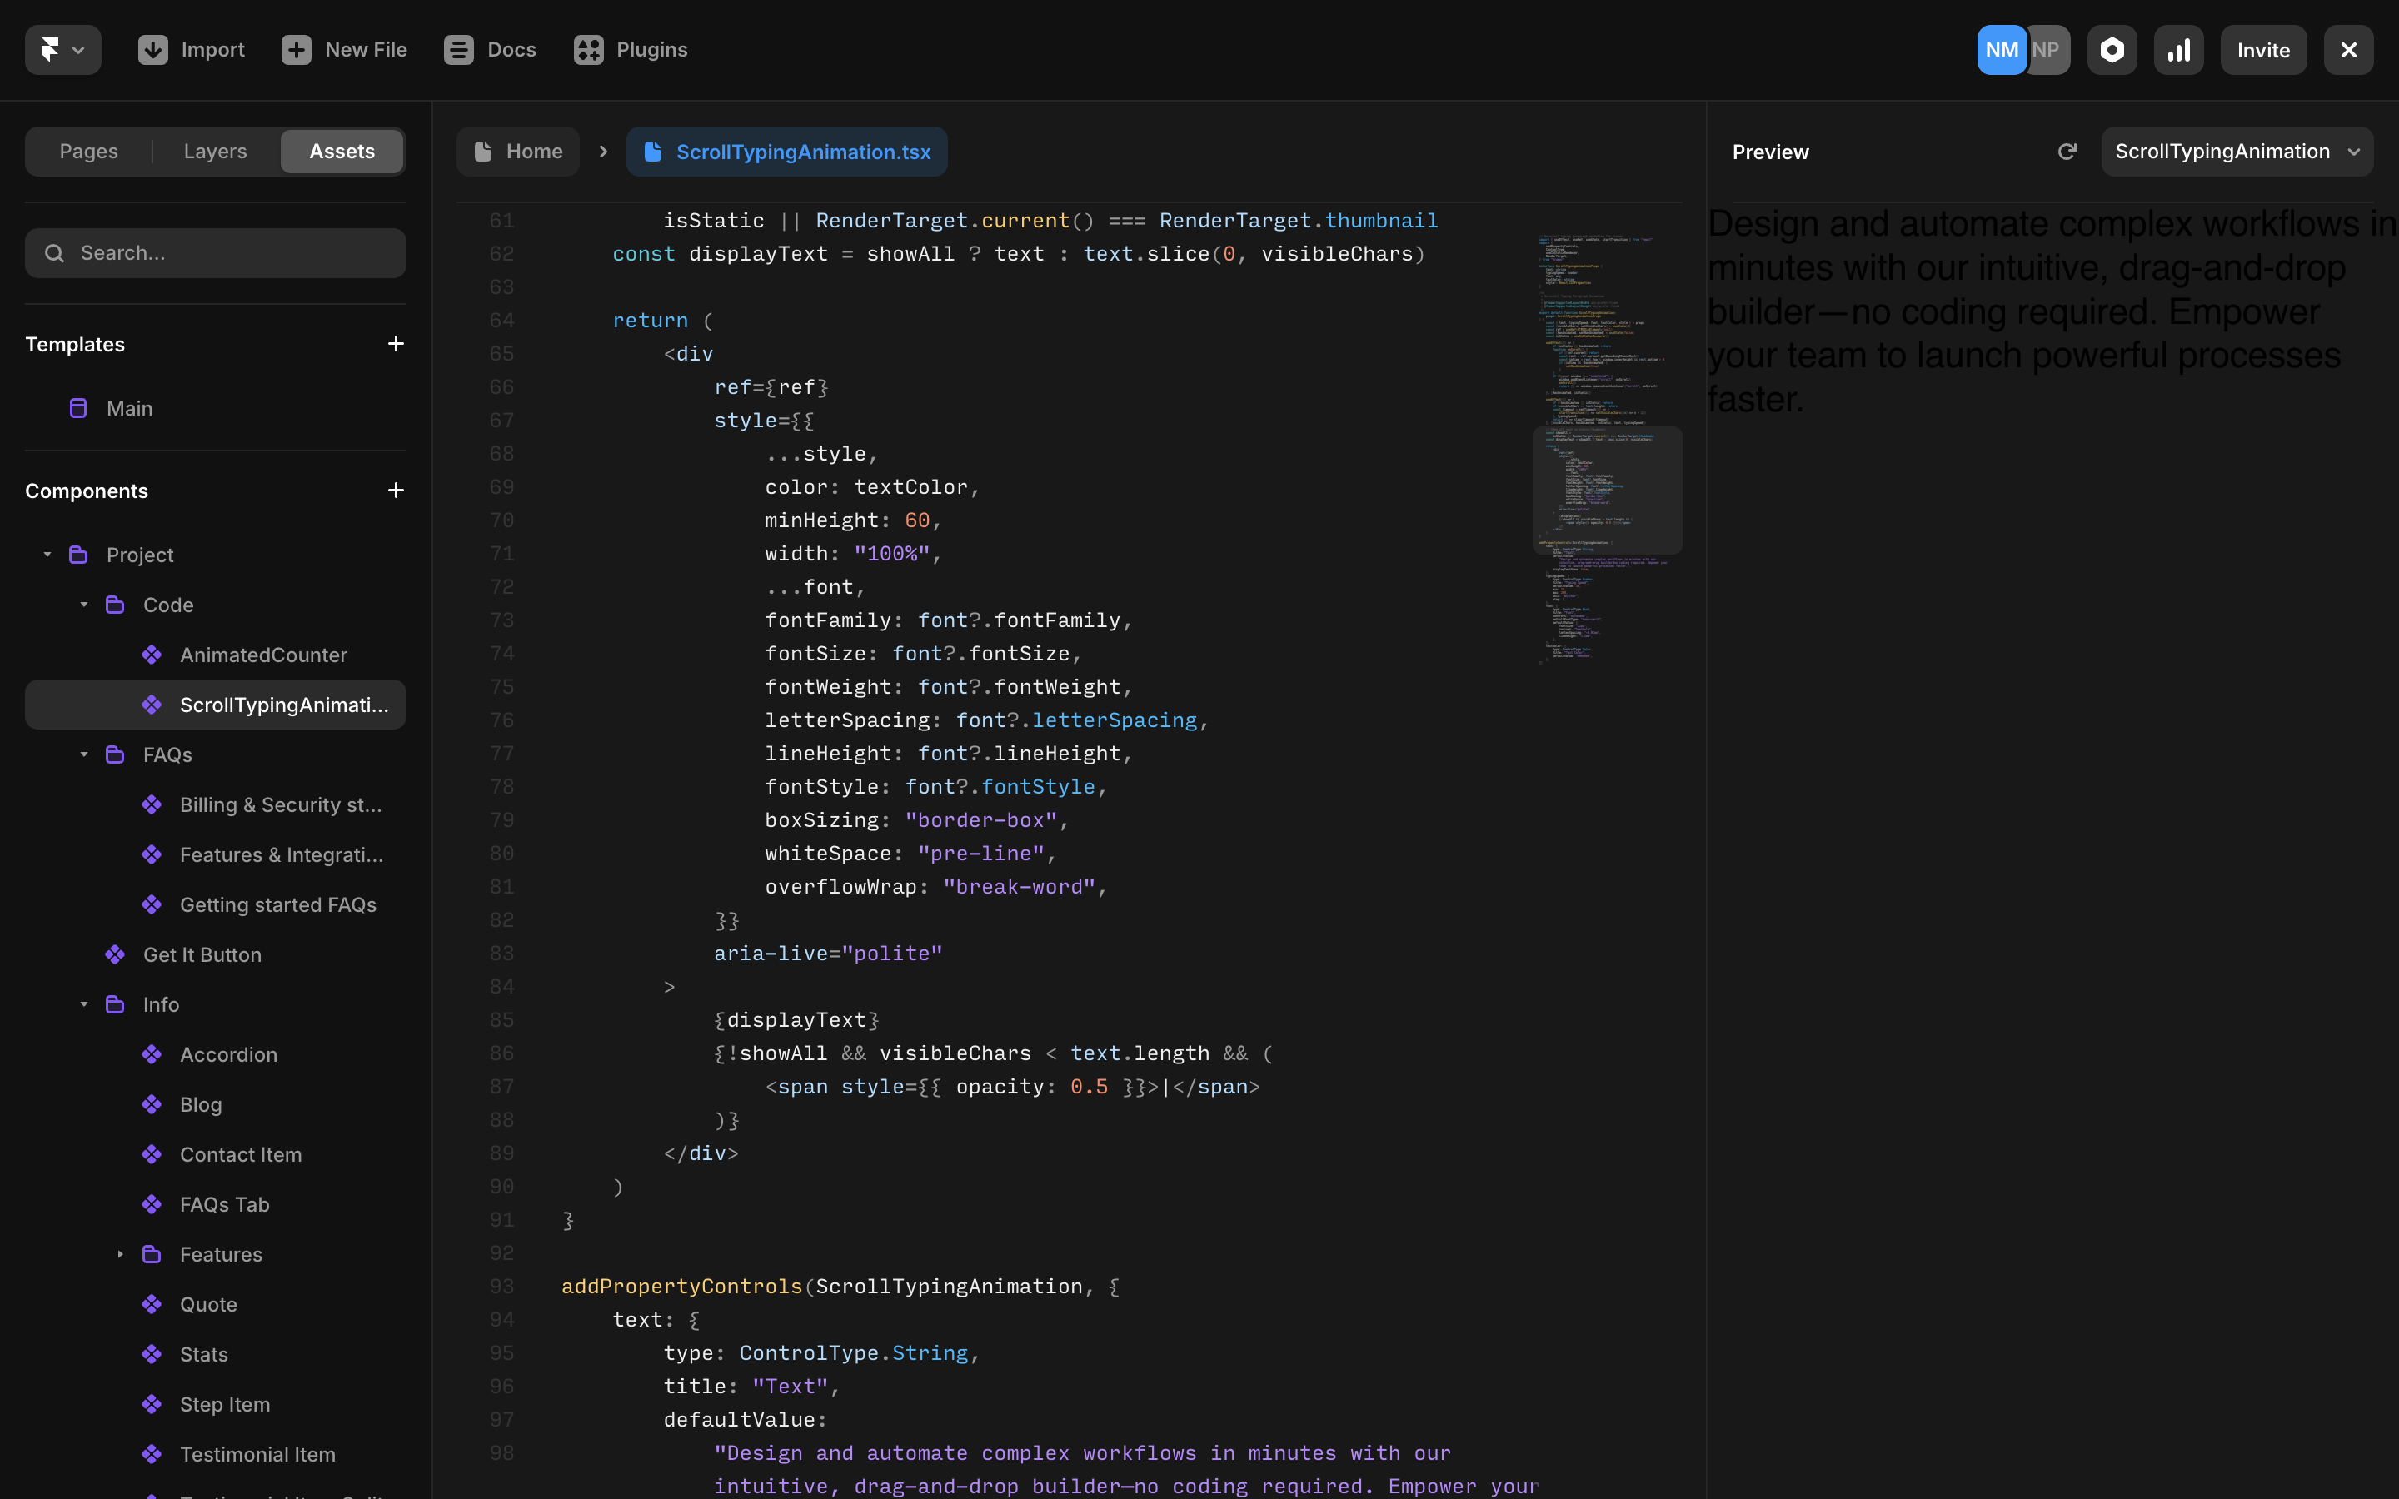Screen dimensions: 2399x1499
Task: Click the Import icon in the top bar
Action: pyautogui.click(x=152, y=48)
